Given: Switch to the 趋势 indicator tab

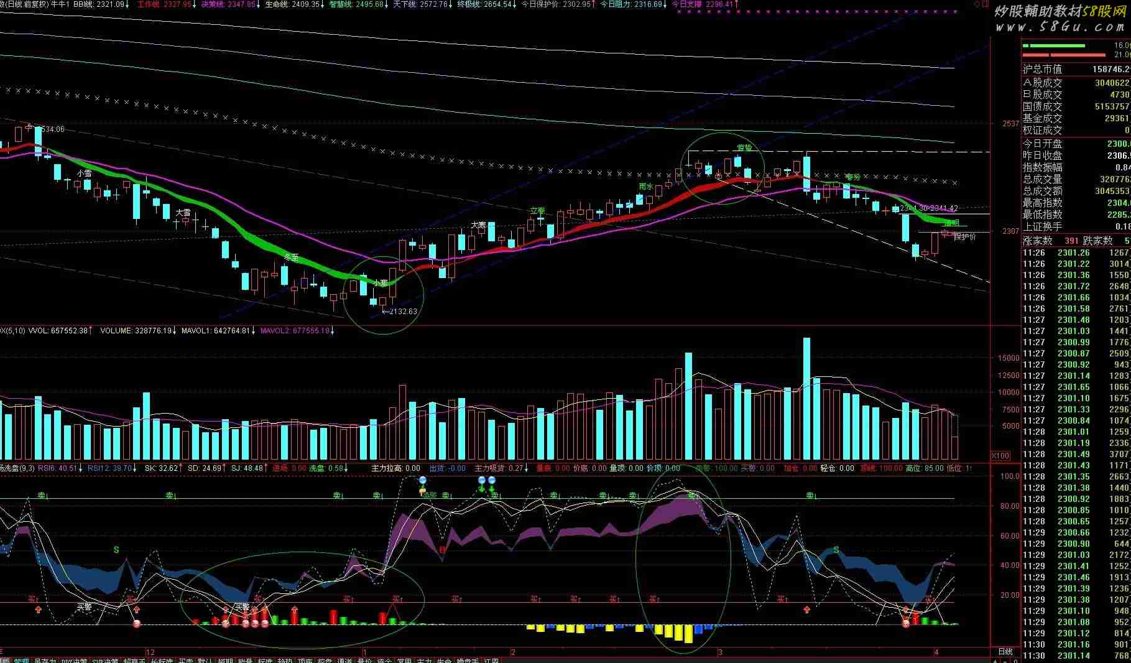Looking at the screenshot, I should (x=285, y=661).
